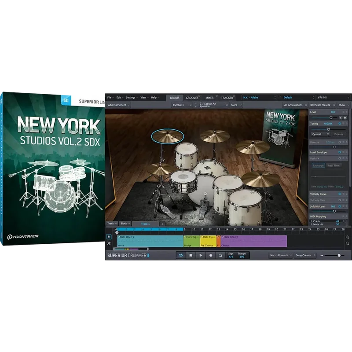The image size is (352, 352).
Task: Click the record button in transport
Action: coord(211,255)
